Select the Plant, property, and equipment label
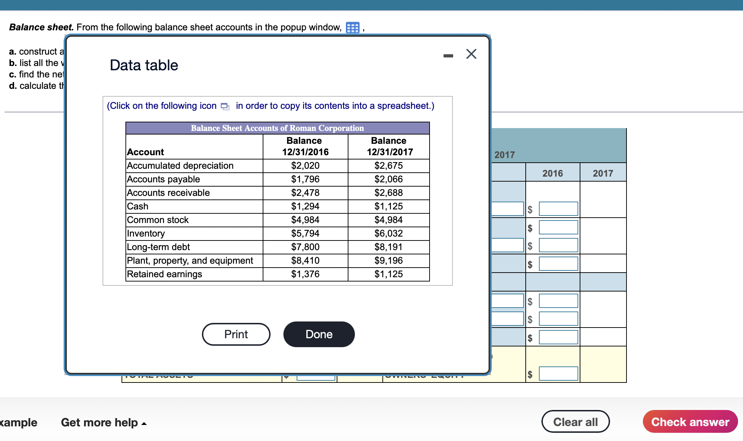This screenshot has height=441, width=743. (x=190, y=260)
